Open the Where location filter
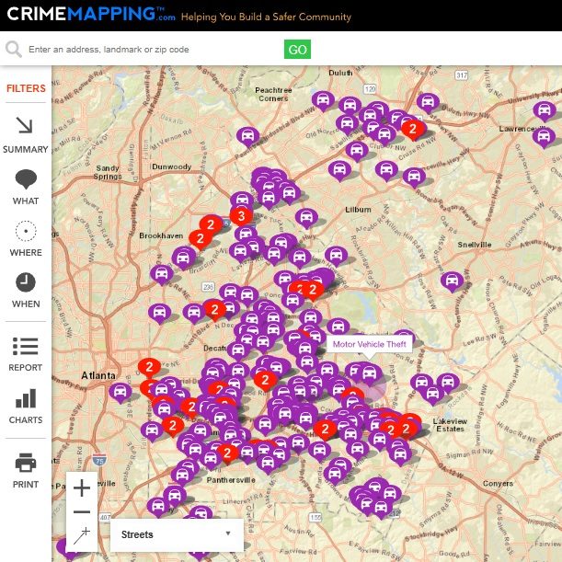The image size is (562, 562). point(26,237)
